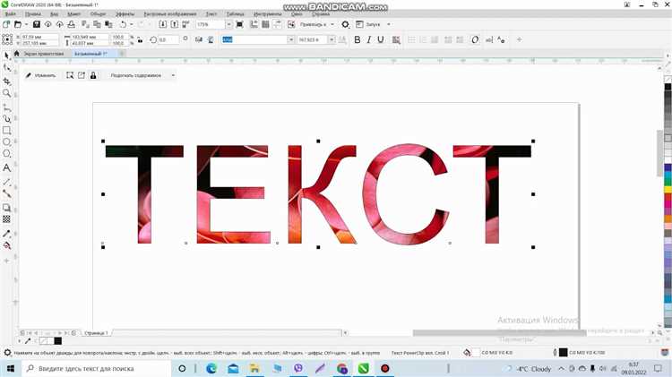Click the Edit PowerClip button
Viewport: 672px width, 377px height.
pyautogui.click(x=40, y=75)
